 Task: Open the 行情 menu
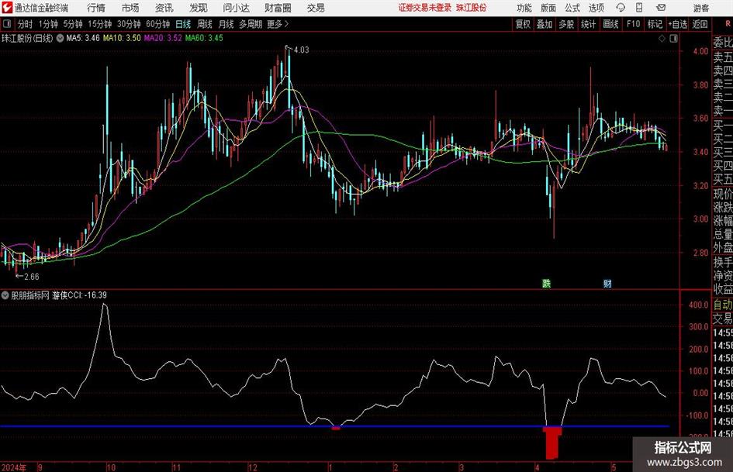point(96,8)
